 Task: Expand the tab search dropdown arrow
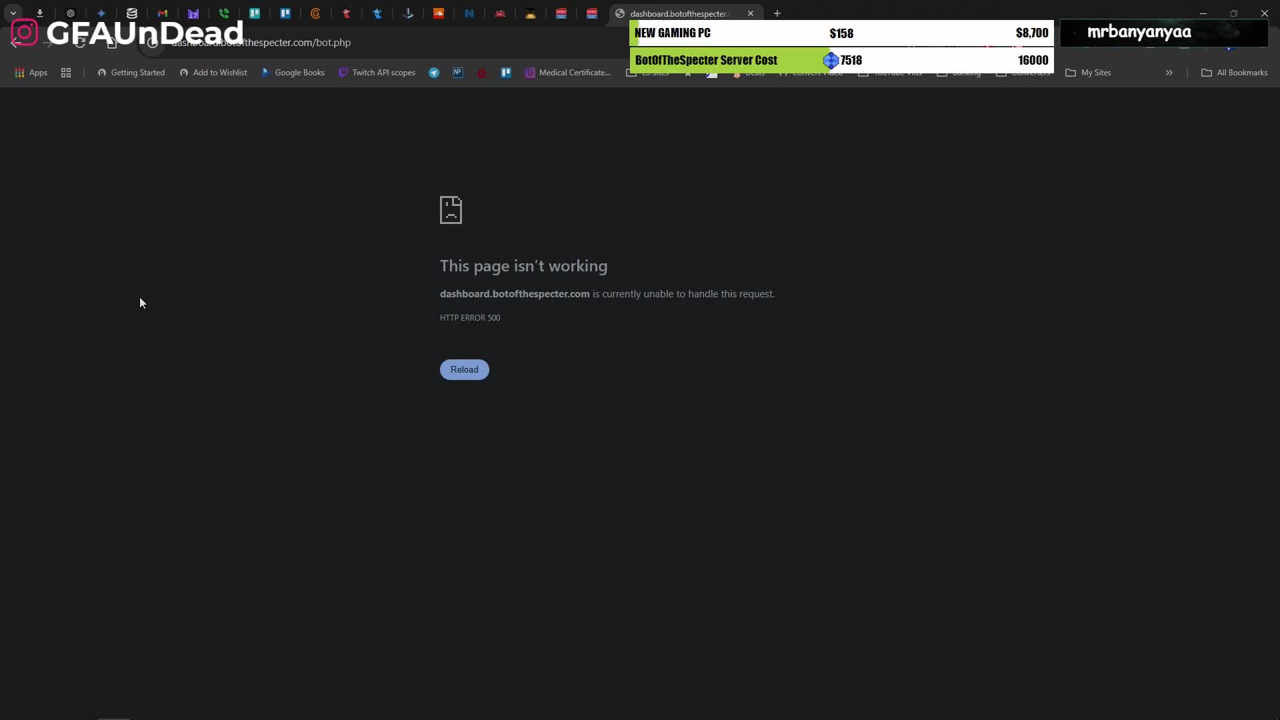click(13, 13)
